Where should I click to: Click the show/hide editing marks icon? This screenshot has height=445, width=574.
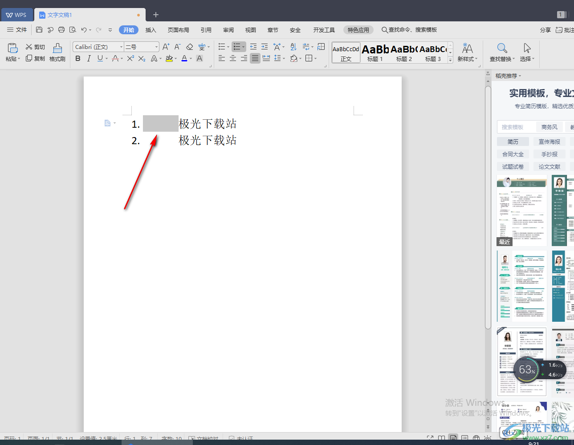306,47
